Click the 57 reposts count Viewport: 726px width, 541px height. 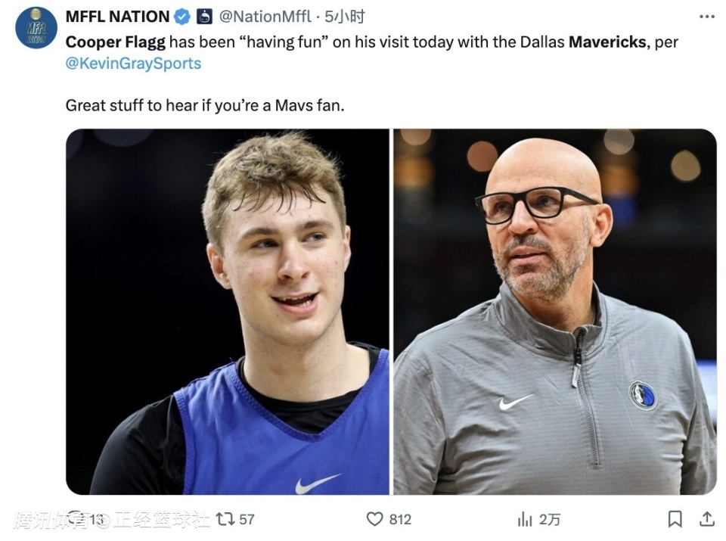pyautogui.click(x=247, y=519)
